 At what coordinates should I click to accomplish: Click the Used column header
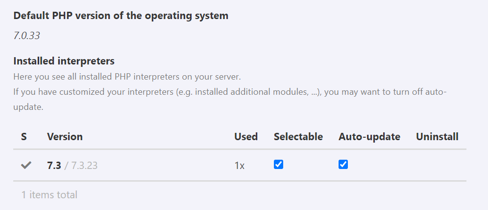(x=246, y=137)
